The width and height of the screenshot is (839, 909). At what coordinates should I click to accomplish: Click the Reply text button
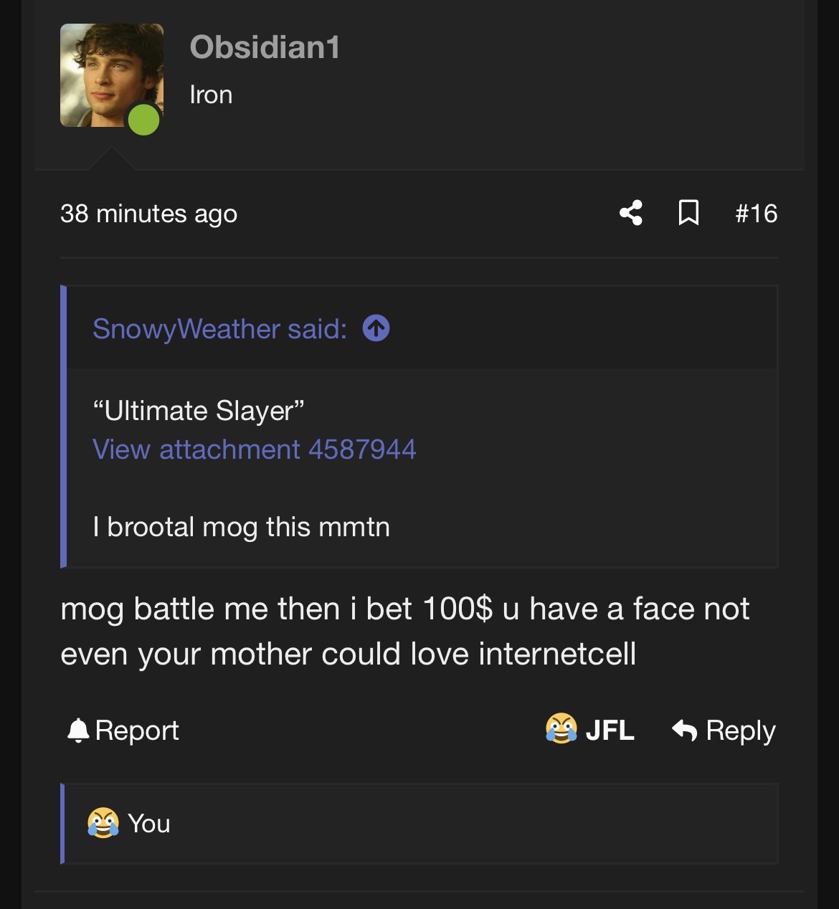coord(740,730)
